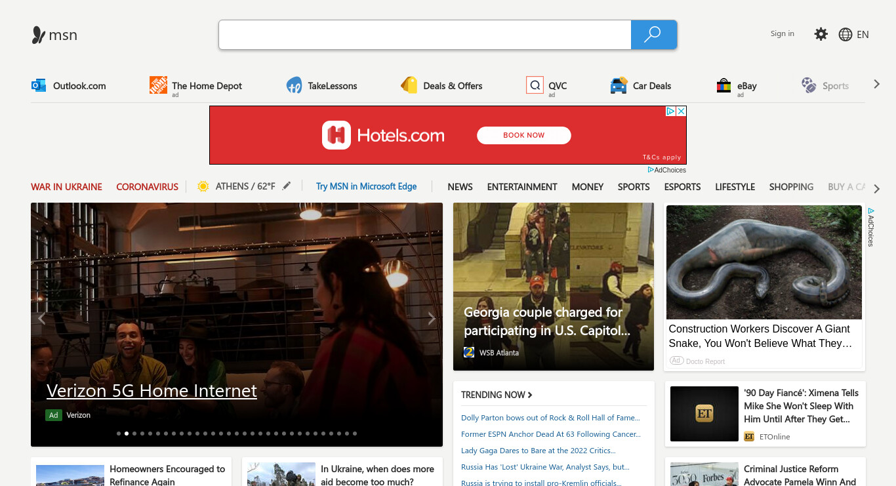Click the ET thumbnail image
The width and height of the screenshot is (896, 486).
coord(704,414)
